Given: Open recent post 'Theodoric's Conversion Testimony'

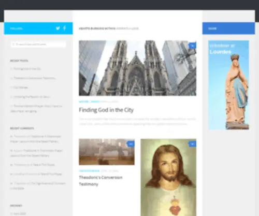Looking at the screenshot, I should click(x=35, y=78).
